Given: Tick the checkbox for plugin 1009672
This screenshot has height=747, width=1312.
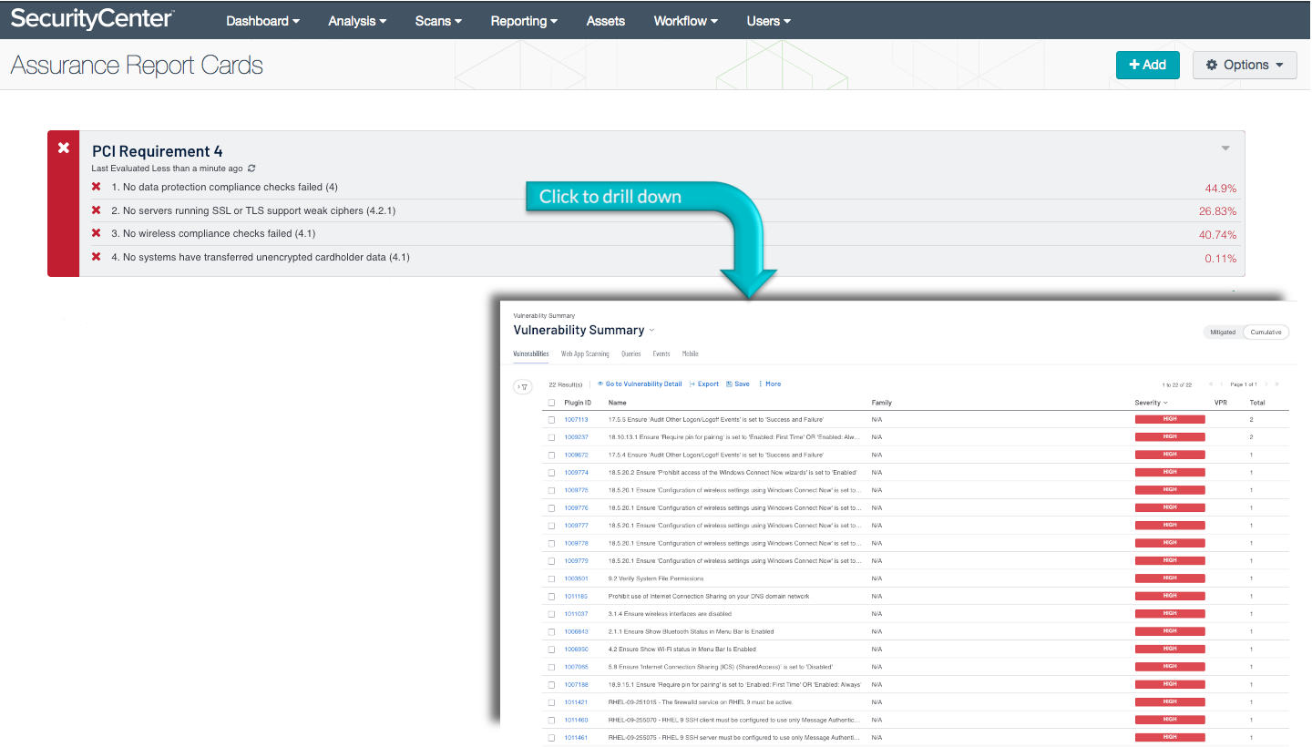Looking at the screenshot, I should pos(551,455).
